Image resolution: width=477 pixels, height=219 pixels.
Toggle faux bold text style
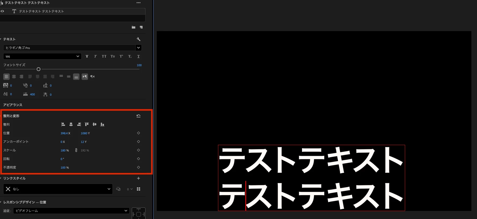(87, 56)
